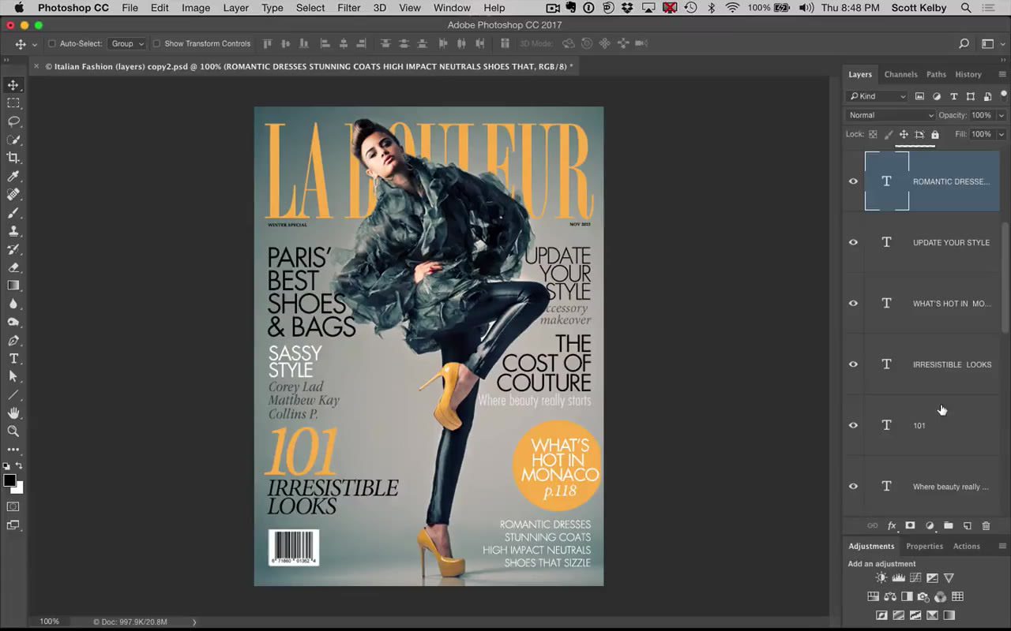Open the layer blend mode dropdown showing Normal
Image resolution: width=1011 pixels, height=631 pixels.
(x=890, y=114)
